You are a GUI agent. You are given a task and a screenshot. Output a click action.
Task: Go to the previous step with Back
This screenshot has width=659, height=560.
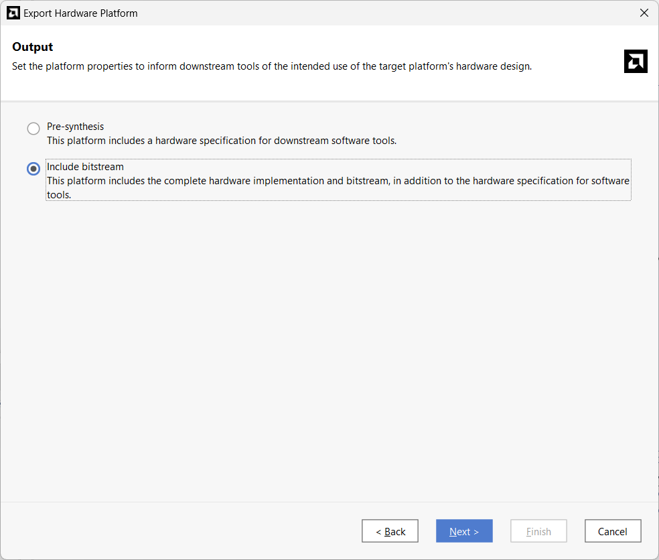coord(390,531)
